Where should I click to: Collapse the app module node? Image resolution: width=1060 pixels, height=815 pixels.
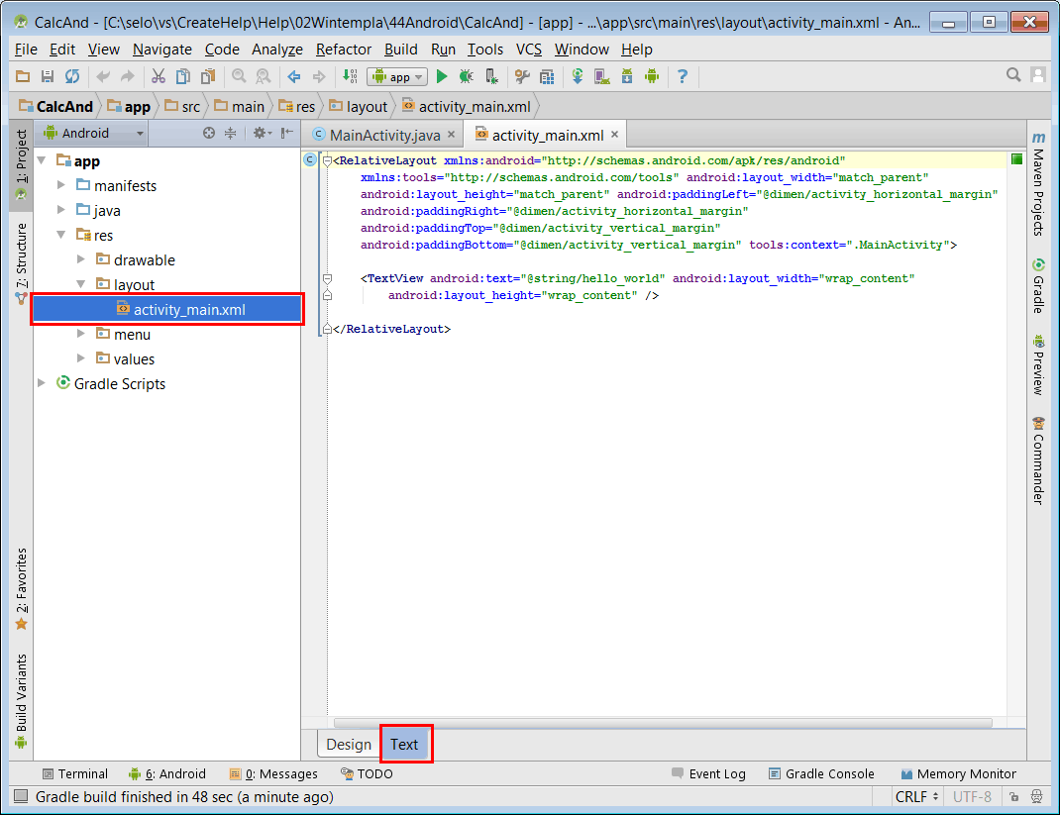(x=42, y=160)
